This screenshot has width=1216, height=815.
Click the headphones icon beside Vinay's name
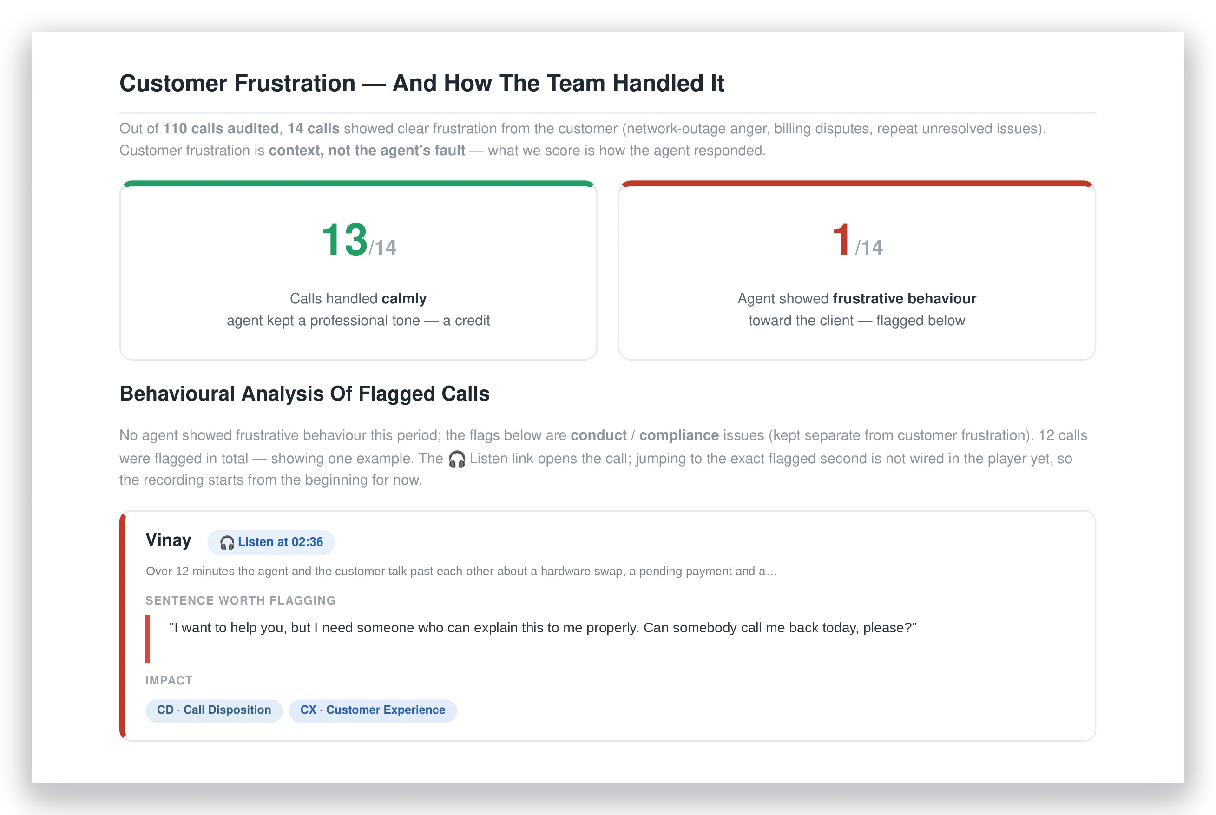[x=227, y=543]
